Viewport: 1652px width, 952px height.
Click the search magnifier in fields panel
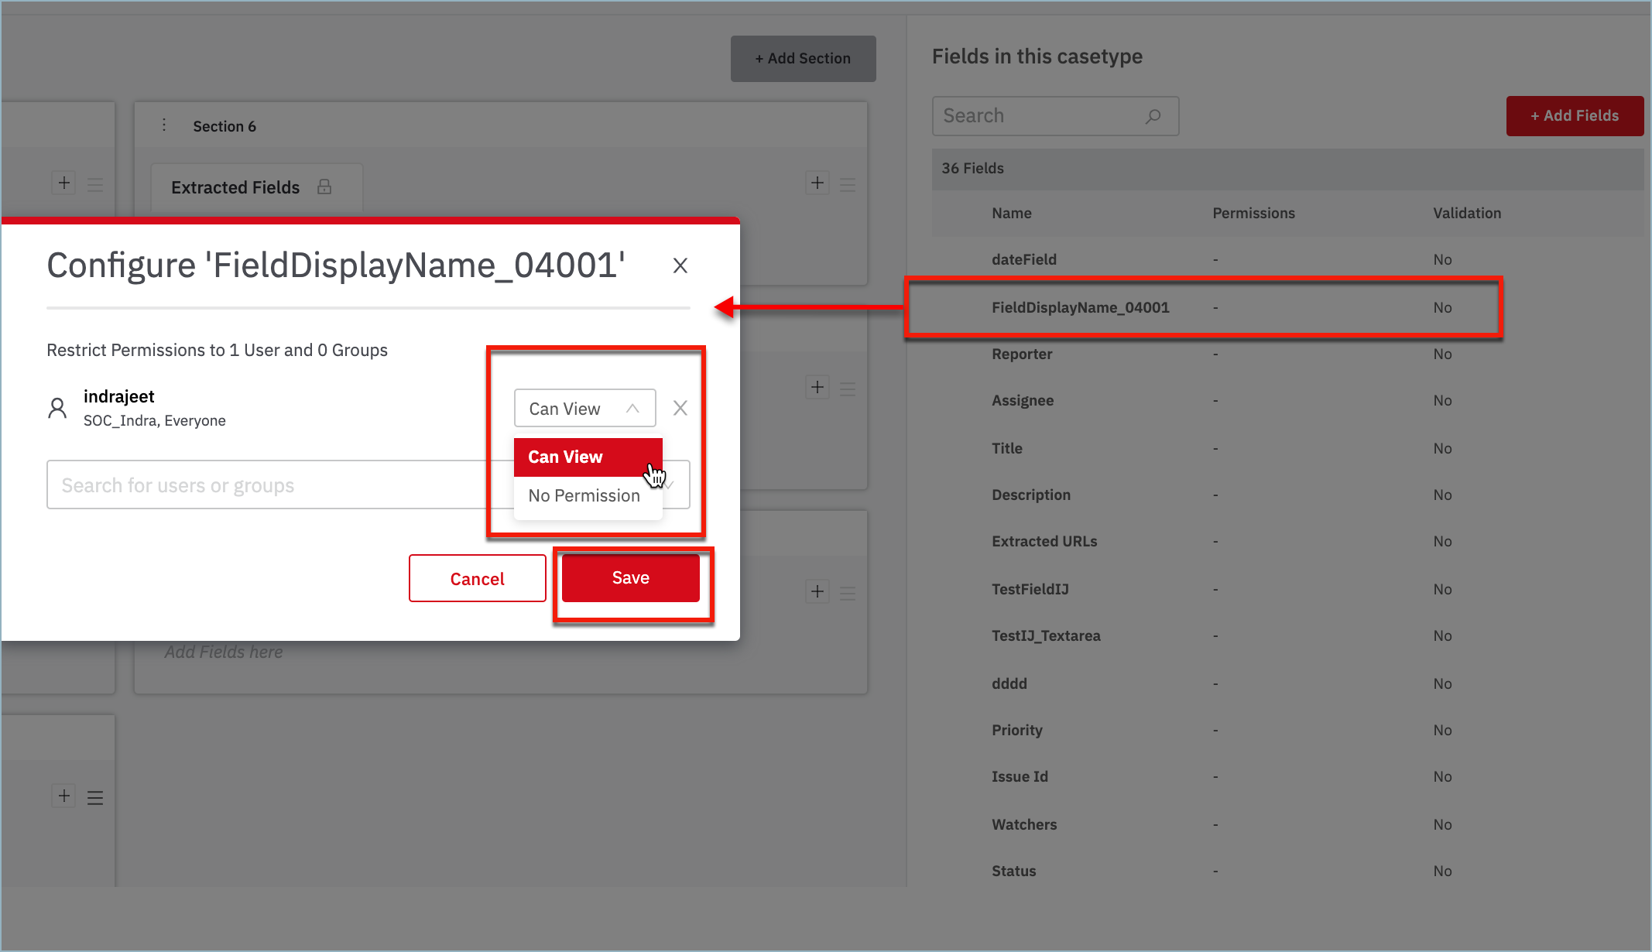pos(1153,116)
